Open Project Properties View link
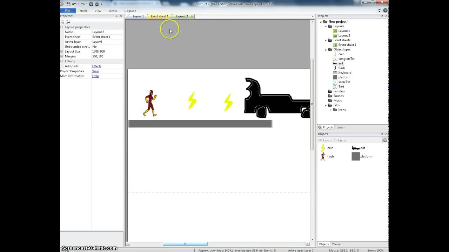 click(95, 71)
